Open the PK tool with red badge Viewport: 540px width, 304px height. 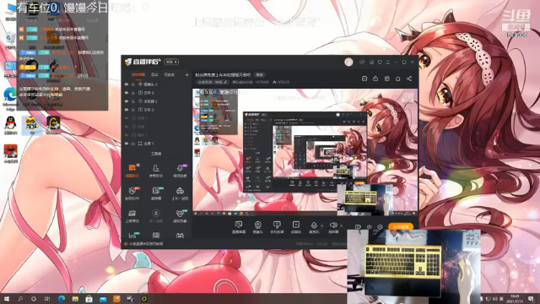point(132,193)
